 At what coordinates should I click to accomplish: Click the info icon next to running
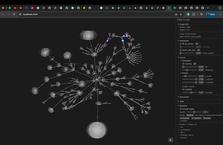tap(195, 64)
